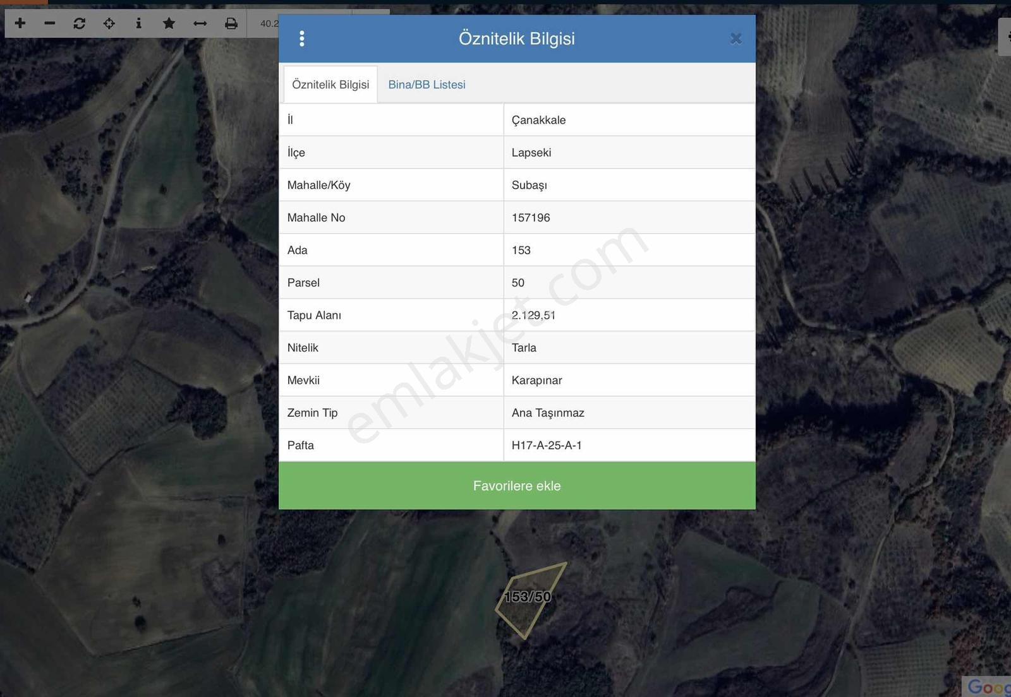Screen dimensions: 1011x697
Task: Print the map with the printer icon
Action: point(231,23)
